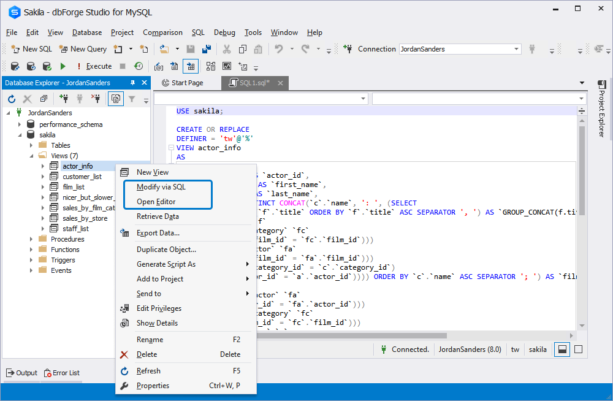Open the Database menu
Screen dimensions: 613x401
tap(87, 32)
